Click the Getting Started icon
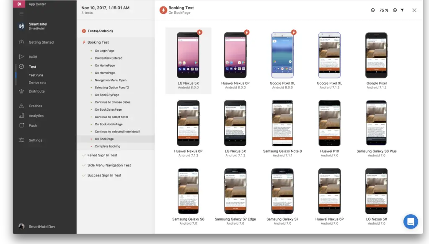The width and height of the screenshot is (429, 244). [21, 42]
